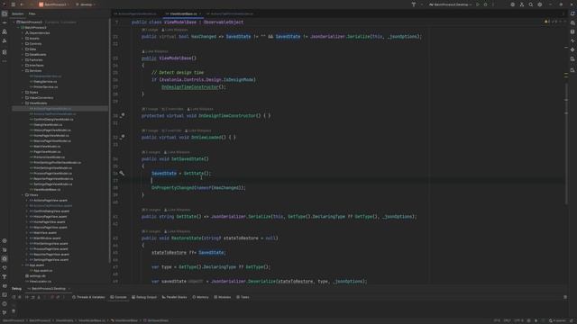The image size is (577, 324).
Task: Collapse the Views folder
Action: 23,195
